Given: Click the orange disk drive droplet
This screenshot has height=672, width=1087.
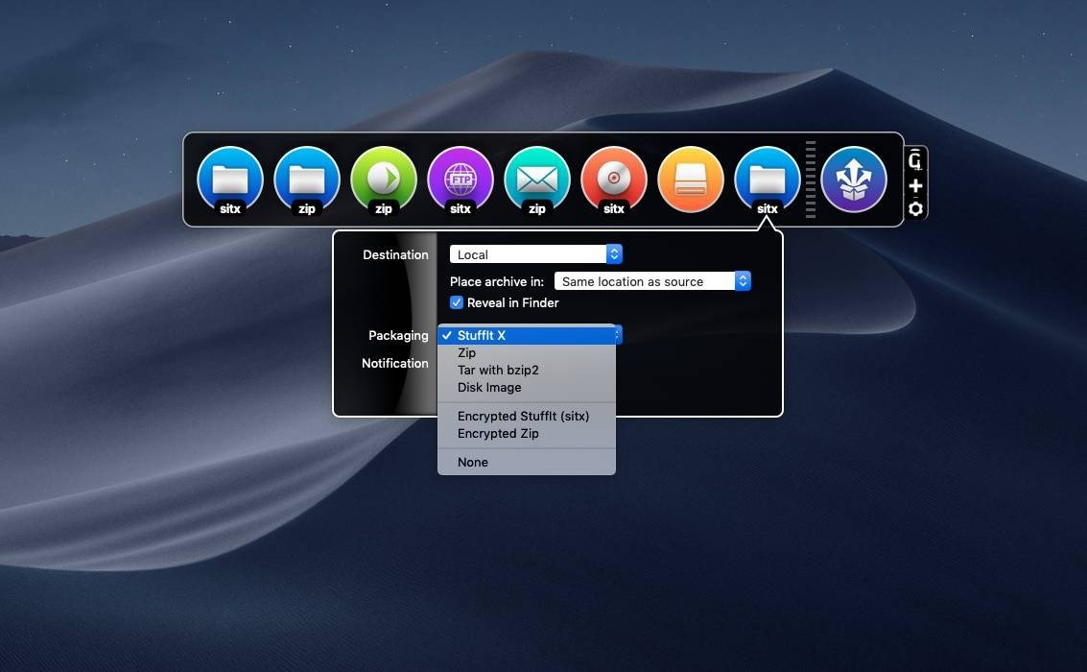Looking at the screenshot, I should 691,180.
